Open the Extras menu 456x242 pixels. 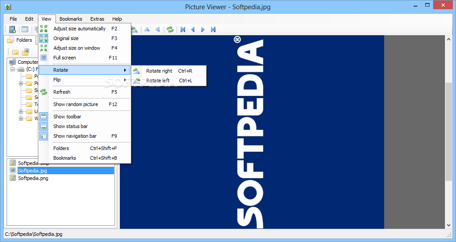pos(97,19)
